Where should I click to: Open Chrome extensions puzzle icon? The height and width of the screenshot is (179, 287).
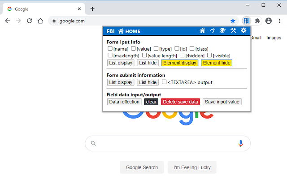257,21
